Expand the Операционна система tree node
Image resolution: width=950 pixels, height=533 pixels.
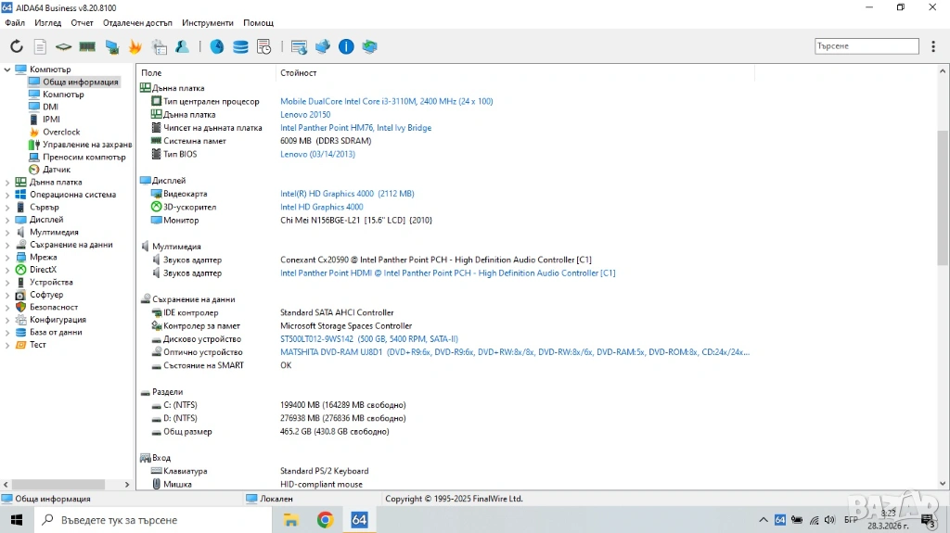7,195
